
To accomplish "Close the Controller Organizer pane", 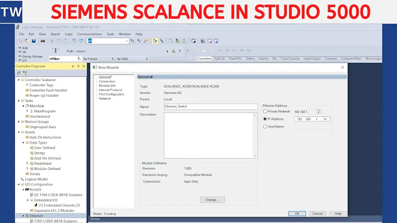I will coord(84,66).
